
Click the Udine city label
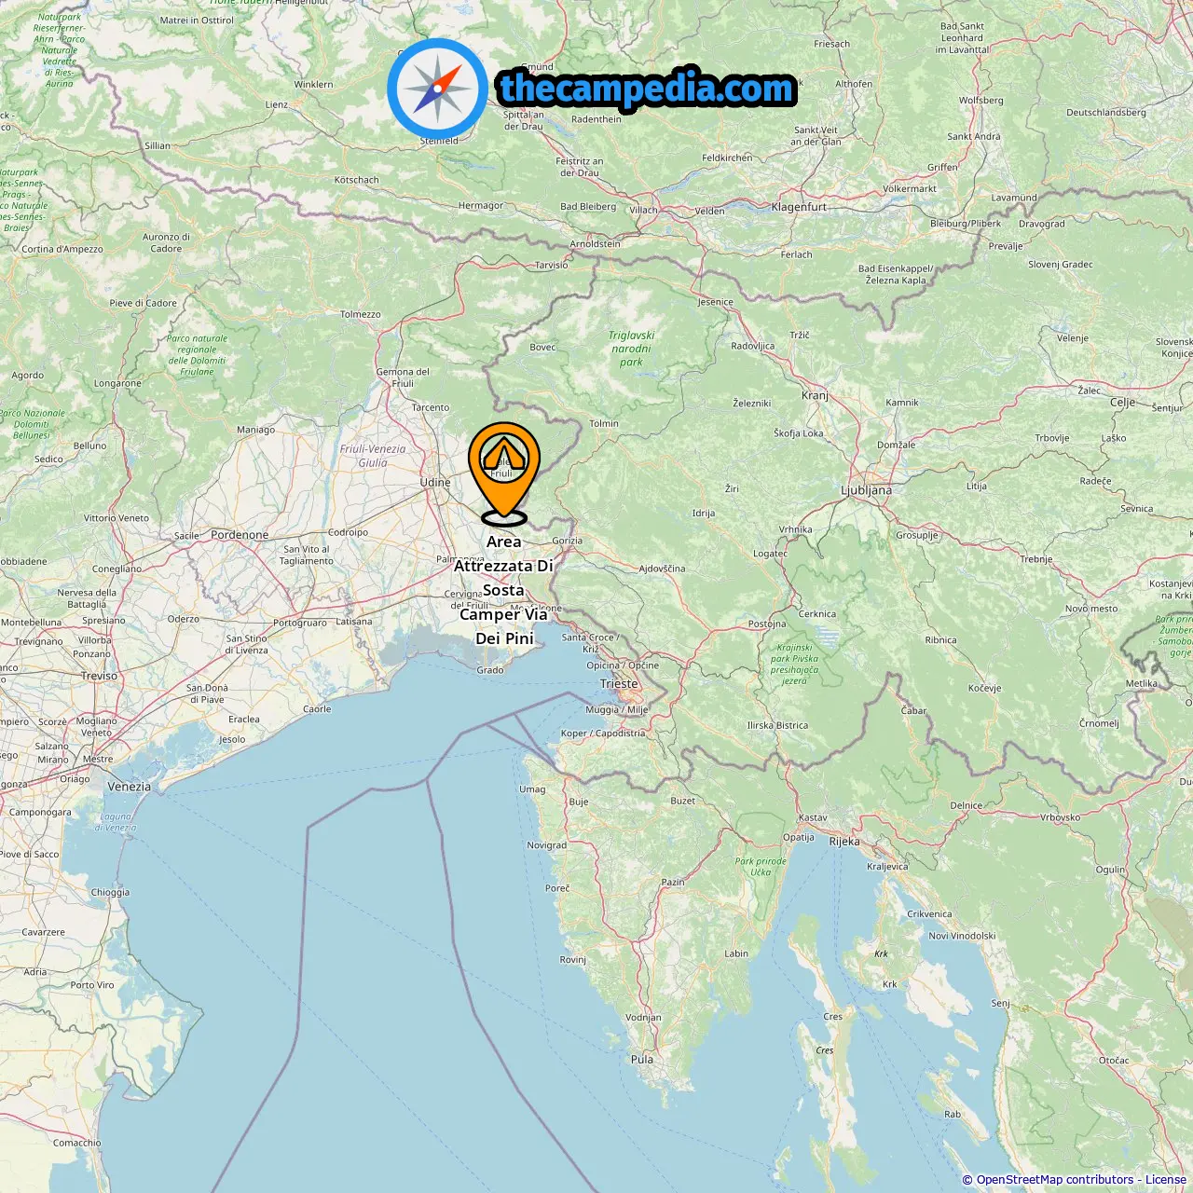point(435,482)
